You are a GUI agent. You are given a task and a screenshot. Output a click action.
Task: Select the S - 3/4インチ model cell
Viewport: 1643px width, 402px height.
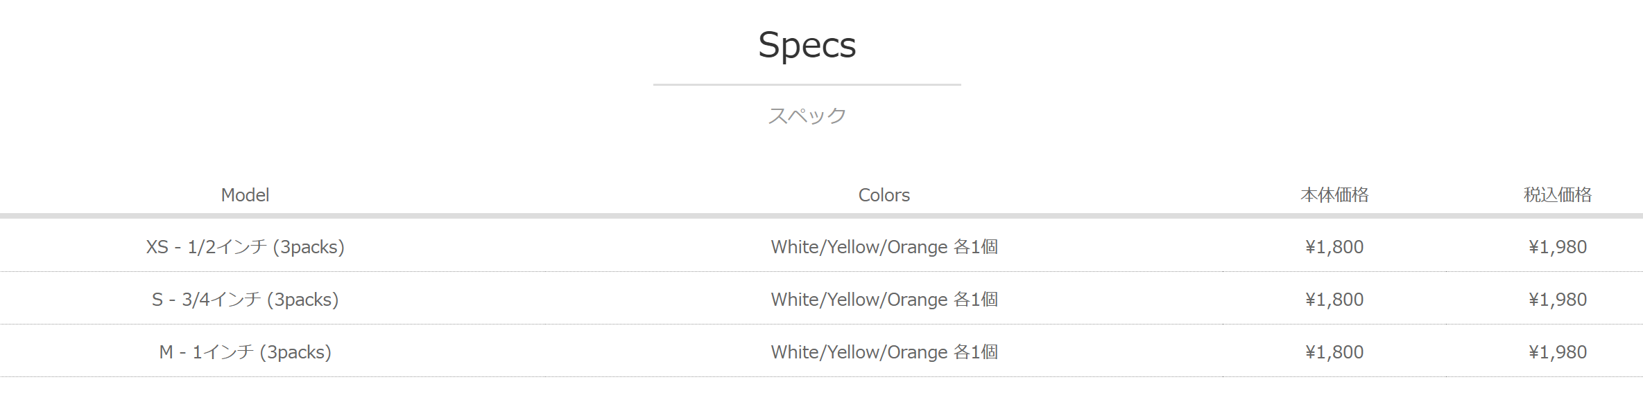[245, 300]
